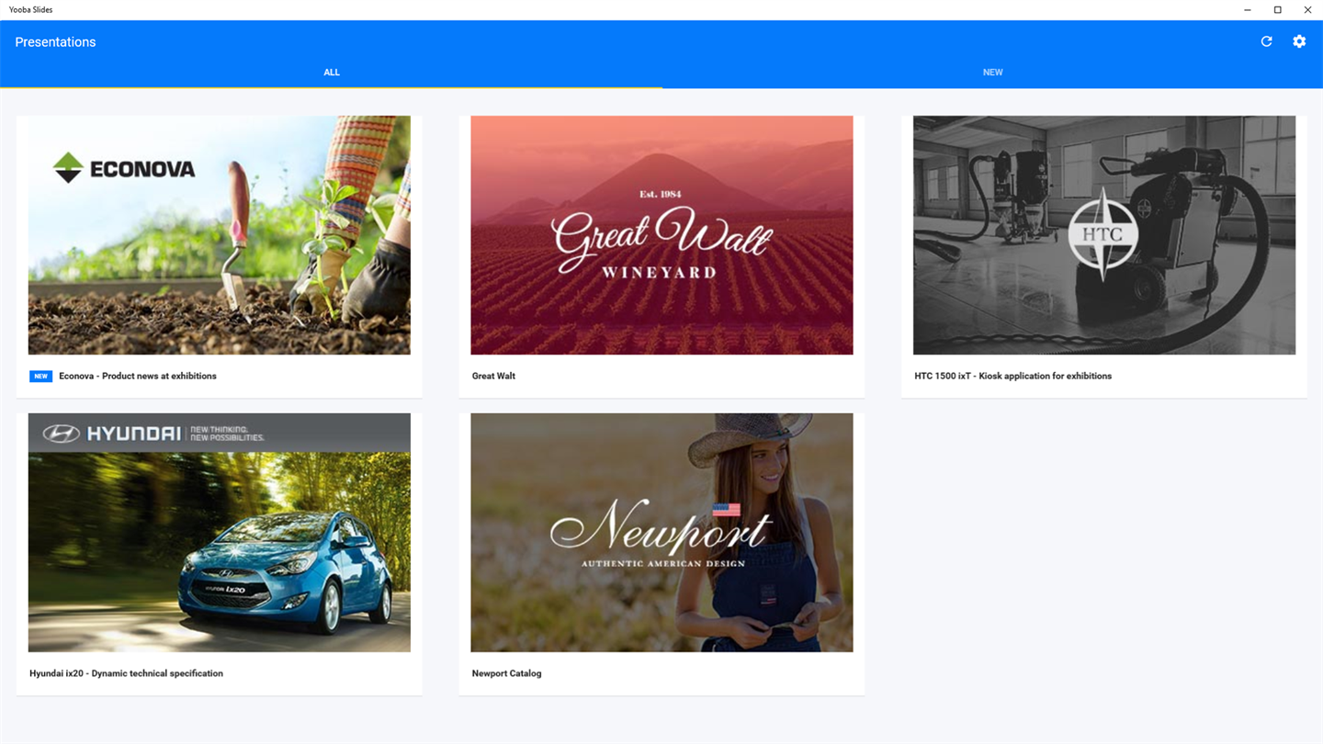Close the Yooba Slides window
Image resolution: width=1323 pixels, height=744 pixels.
(1307, 10)
